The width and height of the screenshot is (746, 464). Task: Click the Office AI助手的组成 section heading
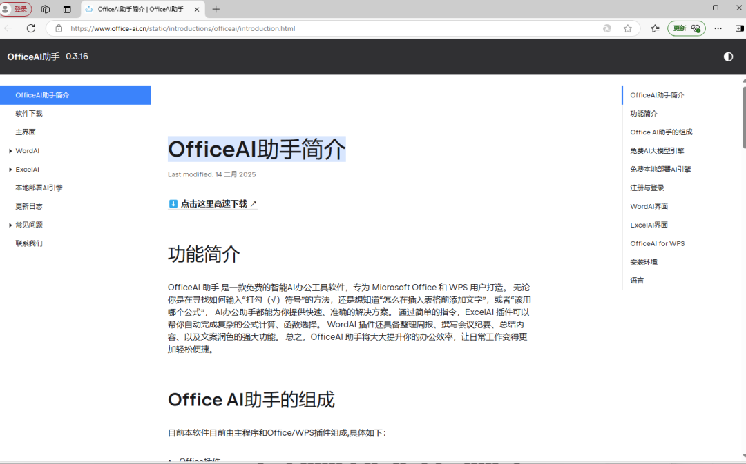pos(251,400)
